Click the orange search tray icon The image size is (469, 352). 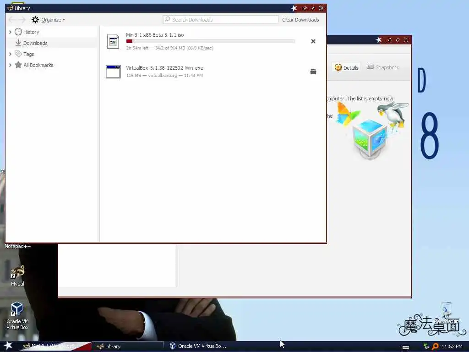[435, 346]
